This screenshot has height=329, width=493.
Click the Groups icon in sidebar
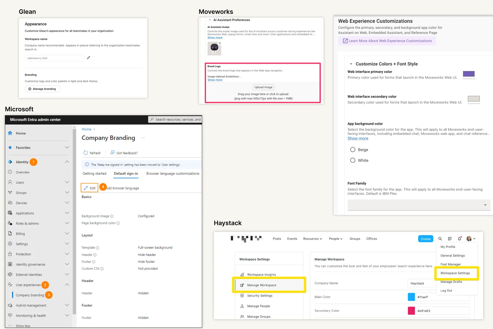(10, 192)
